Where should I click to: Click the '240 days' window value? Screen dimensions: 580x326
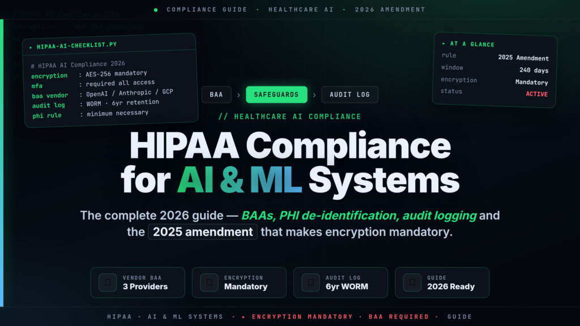(534, 70)
